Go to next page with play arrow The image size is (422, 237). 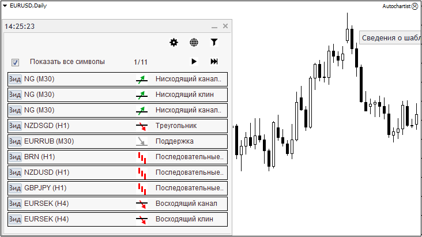tap(194, 62)
